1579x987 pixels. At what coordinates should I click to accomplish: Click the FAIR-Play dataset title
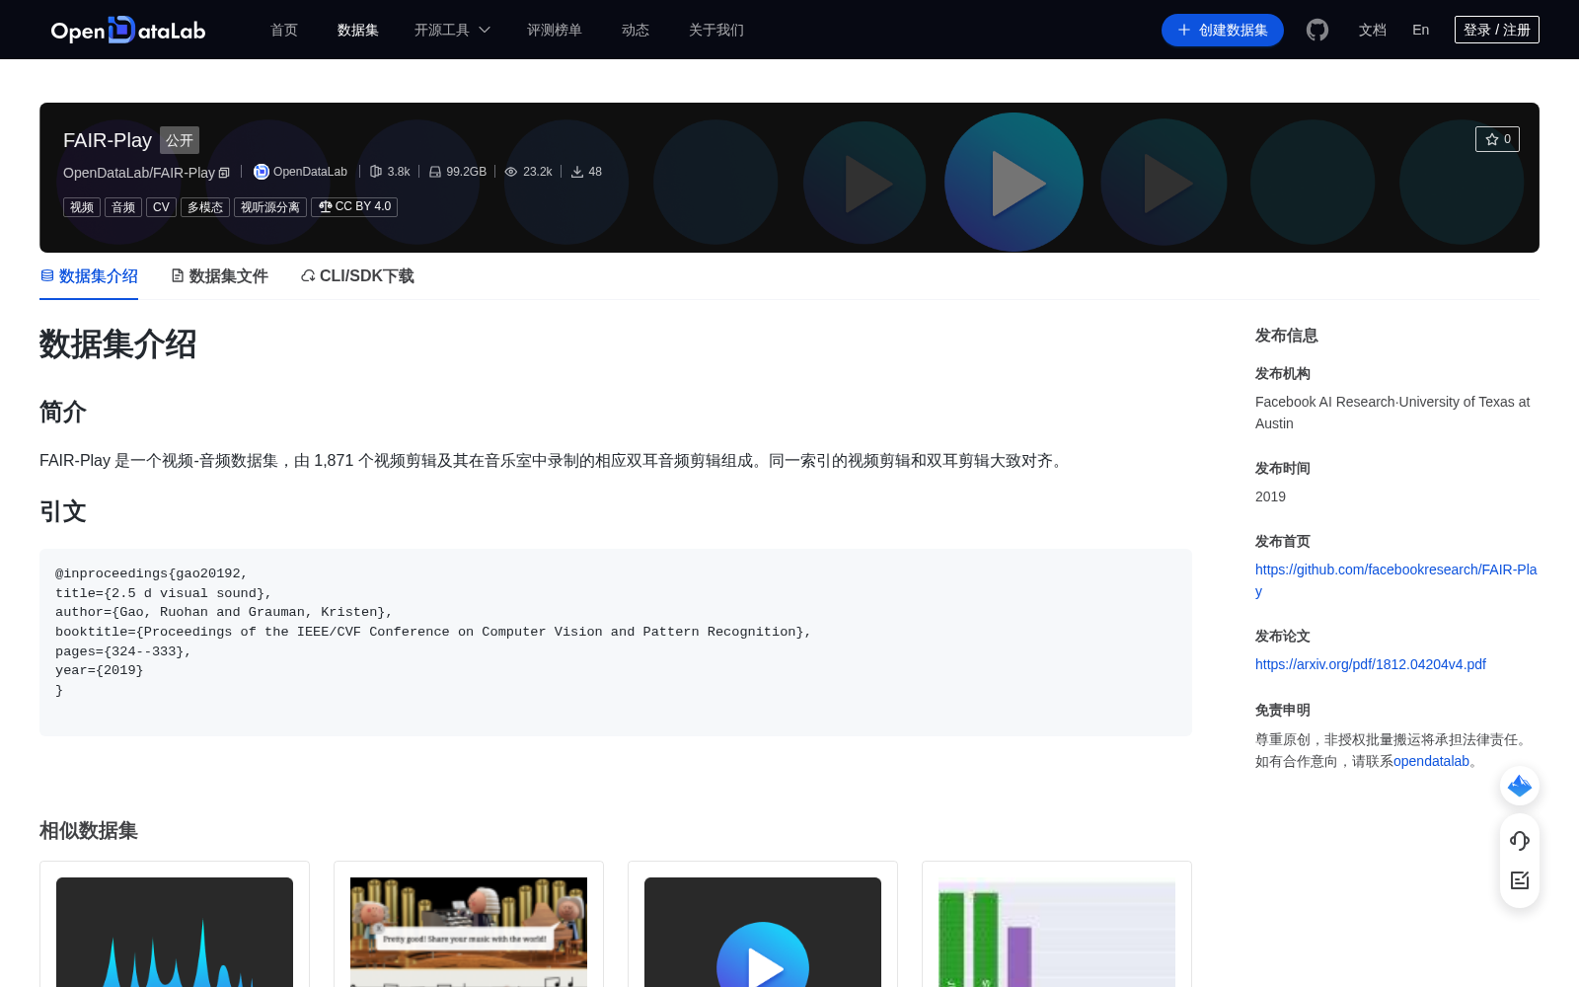(x=108, y=140)
